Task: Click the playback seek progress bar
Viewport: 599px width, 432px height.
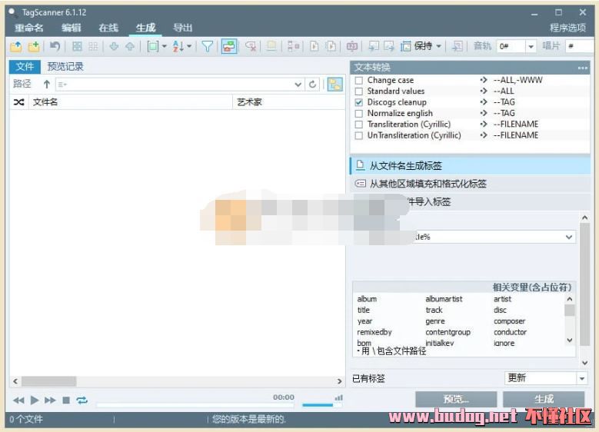Action: point(195,405)
